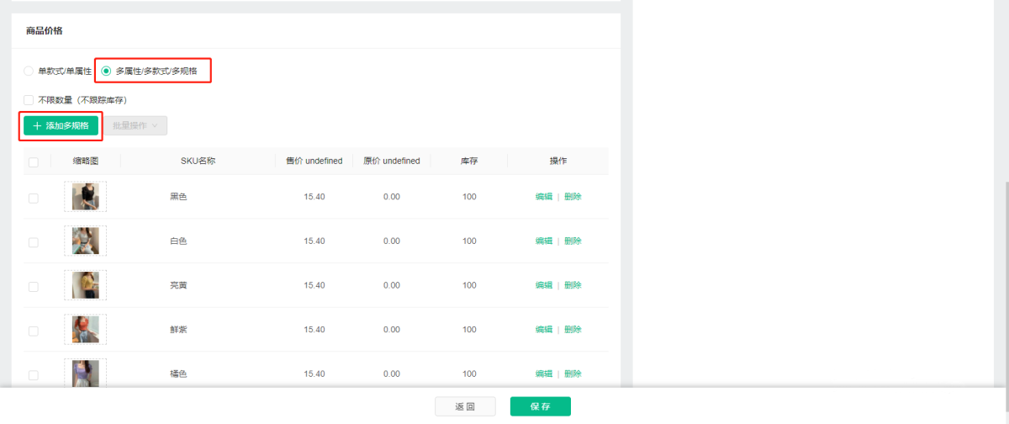This screenshot has height=424, width=1009.
Task: Click the 售价 column header
Action: coord(314,162)
